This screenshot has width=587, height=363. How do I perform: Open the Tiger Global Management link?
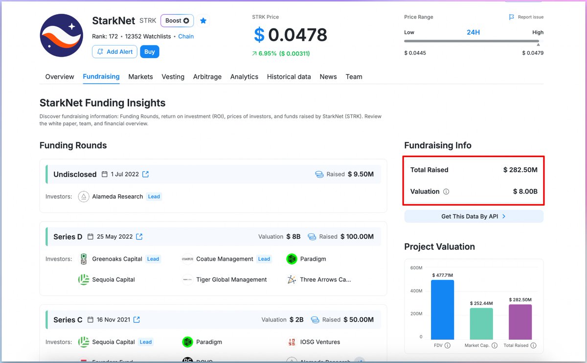tap(231, 280)
